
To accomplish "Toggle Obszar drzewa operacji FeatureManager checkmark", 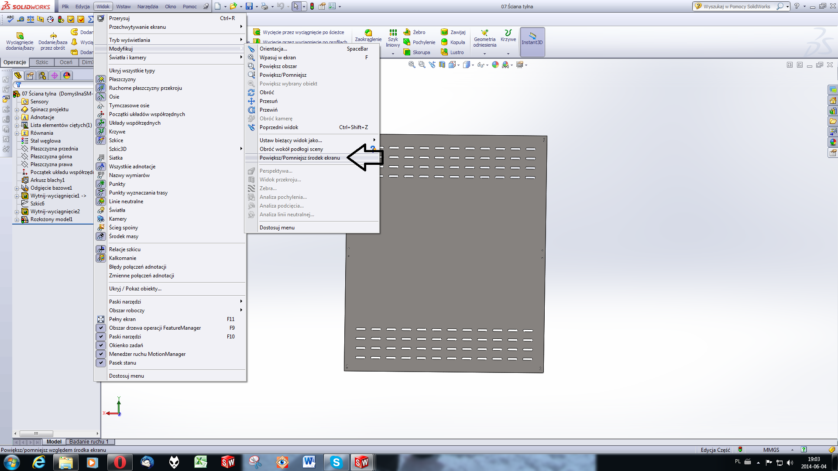I will (x=101, y=328).
